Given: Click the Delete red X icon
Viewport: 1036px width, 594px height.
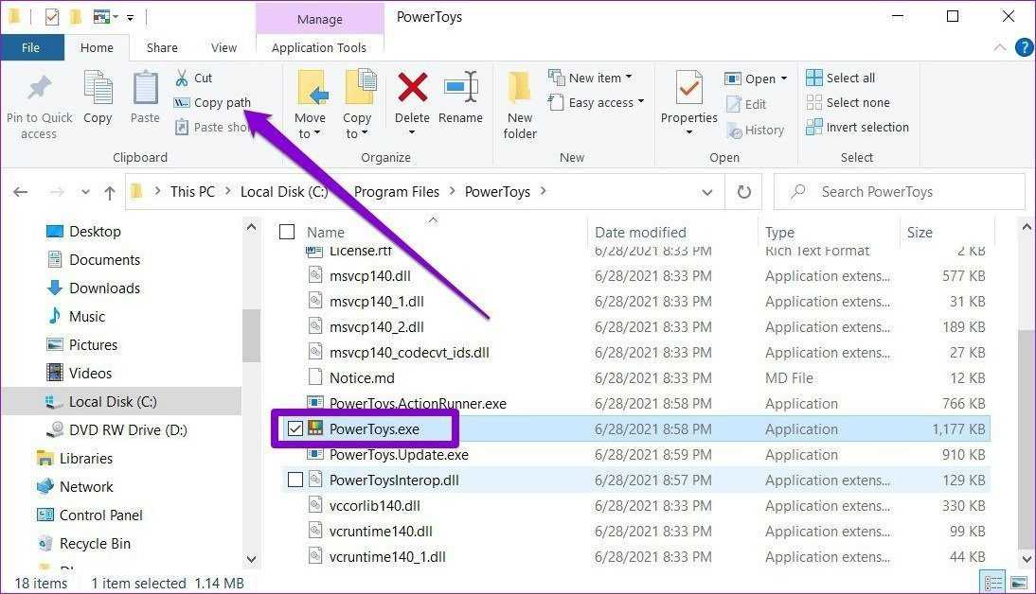Looking at the screenshot, I should [412, 88].
